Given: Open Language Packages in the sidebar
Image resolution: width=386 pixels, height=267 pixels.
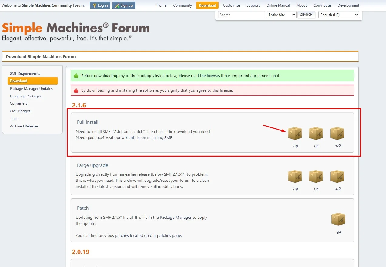Looking at the screenshot, I should (25, 96).
